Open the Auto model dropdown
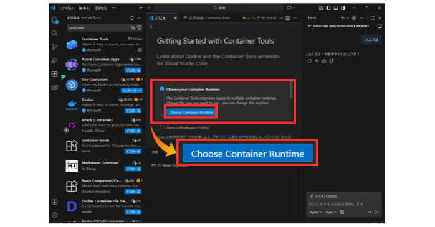Image resolution: width=435 pixels, height=227 pixels. tap(331, 212)
